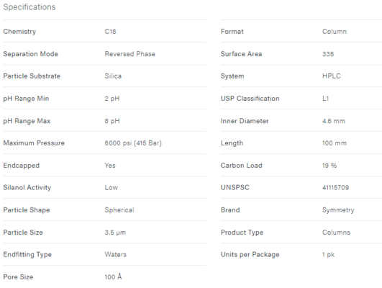Select the 6000 psi (415 Bar) value
The height and width of the screenshot is (288, 382).
point(133,143)
